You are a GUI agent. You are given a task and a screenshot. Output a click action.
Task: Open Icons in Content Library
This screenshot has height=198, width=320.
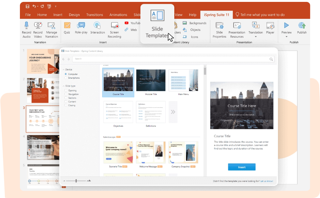[191, 37]
